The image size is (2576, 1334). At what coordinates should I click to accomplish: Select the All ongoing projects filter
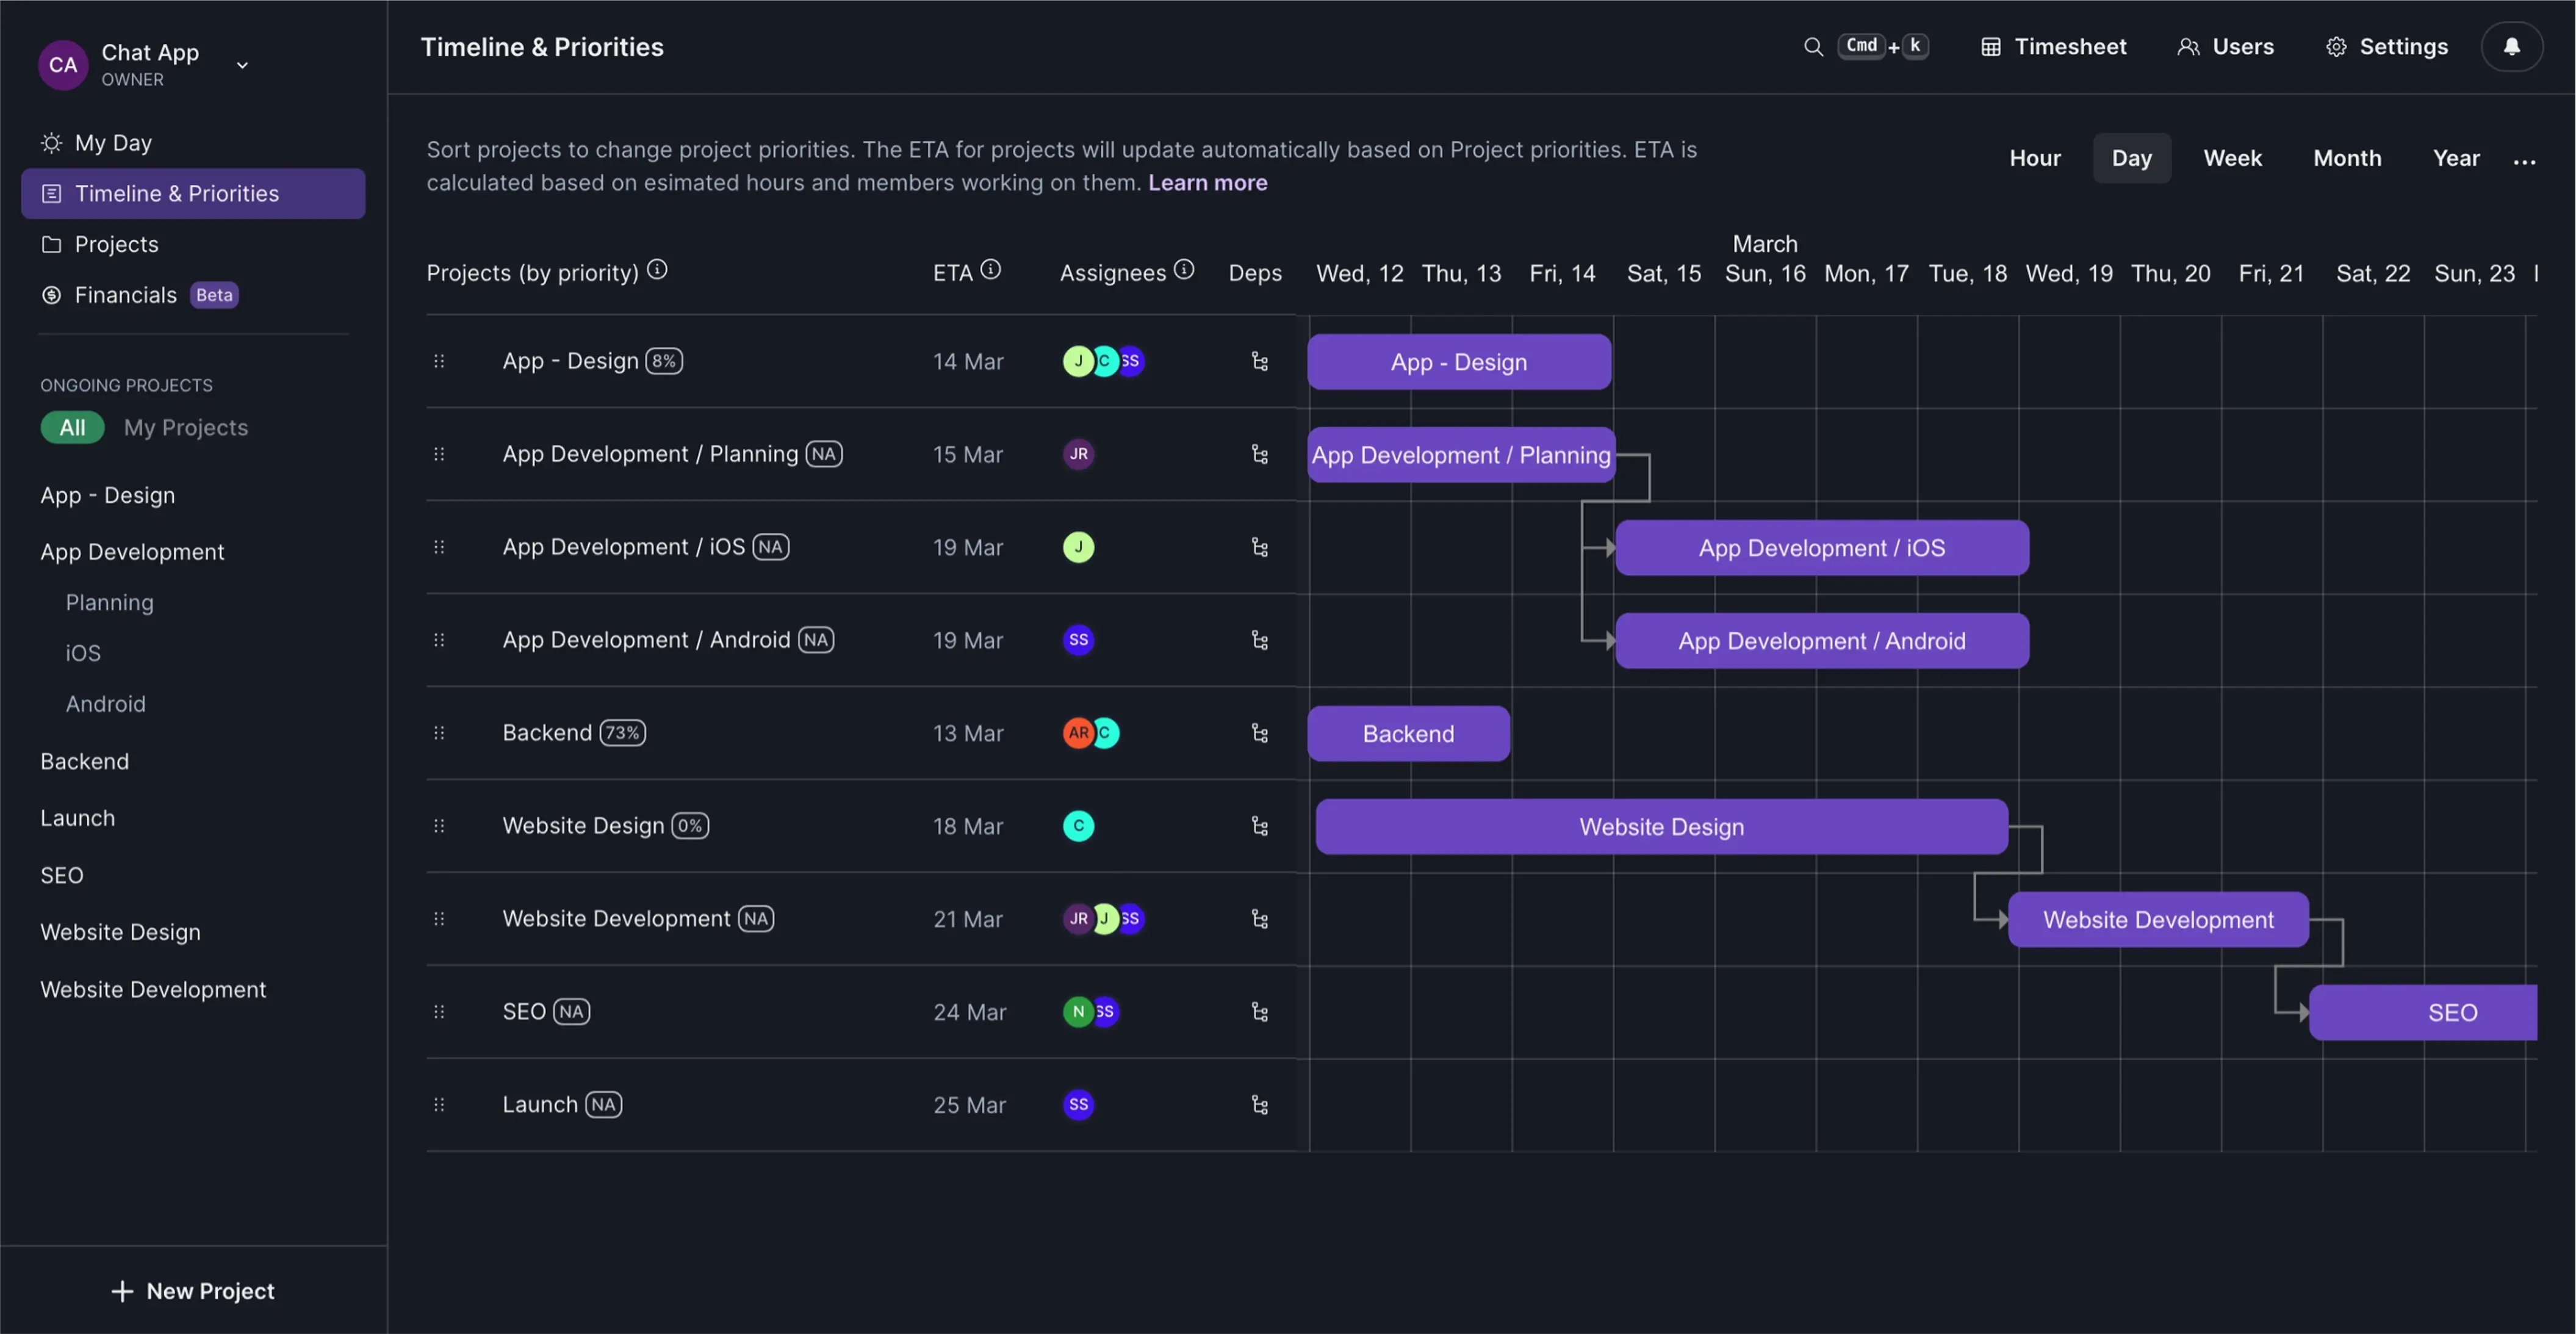coord(72,427)
